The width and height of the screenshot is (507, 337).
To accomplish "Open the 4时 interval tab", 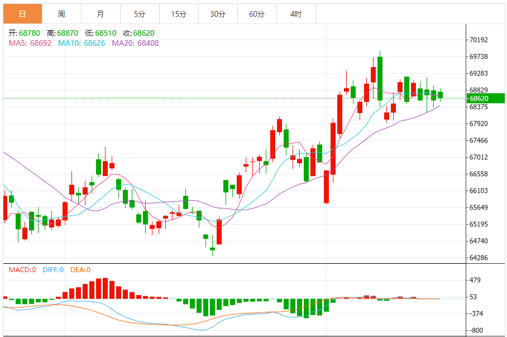I will pyautogui.click(x=296, y=14).
